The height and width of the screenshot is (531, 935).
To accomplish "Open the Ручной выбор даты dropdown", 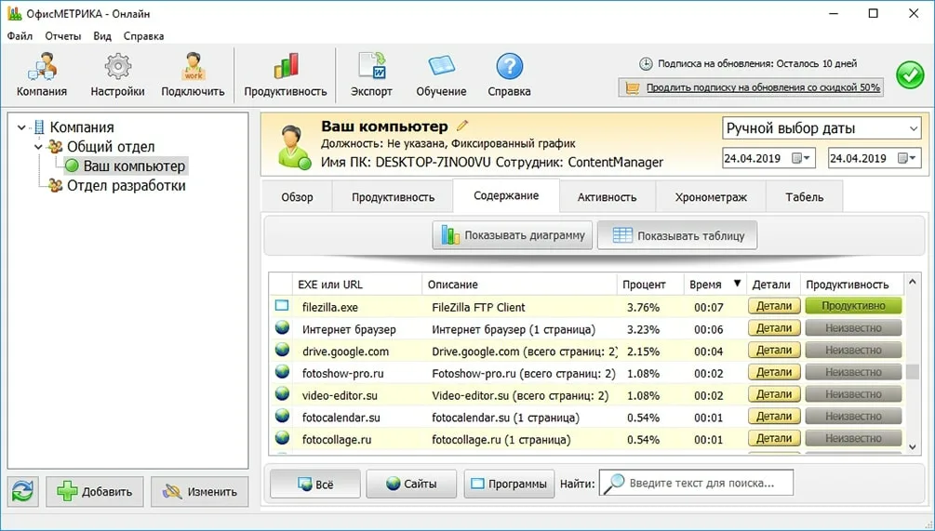I will click(x=821, y=128).
